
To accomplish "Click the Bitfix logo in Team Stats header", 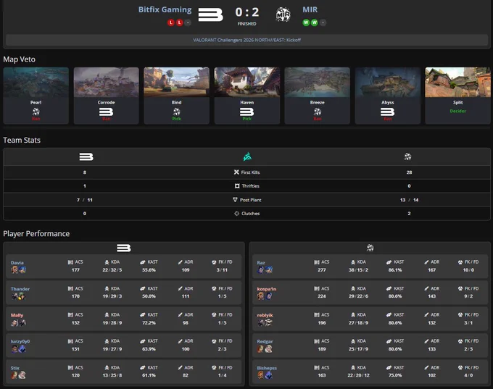I will click(x=86, y=156).
